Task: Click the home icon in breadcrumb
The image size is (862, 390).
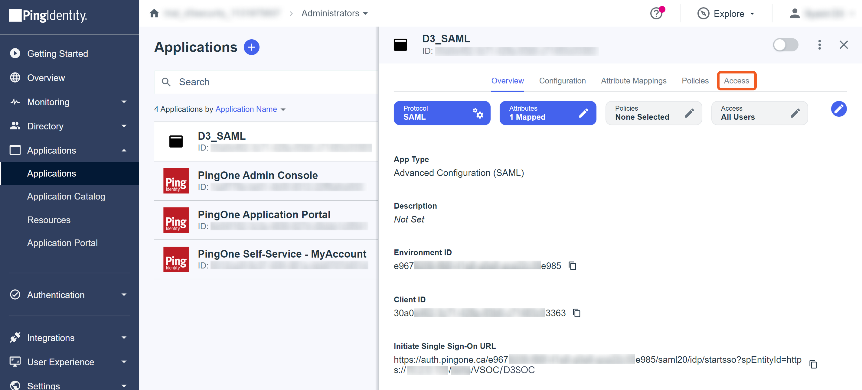Action: point(154,13)
